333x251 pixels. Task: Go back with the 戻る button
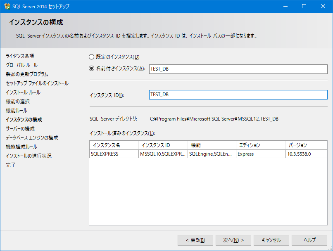point(195,240)
